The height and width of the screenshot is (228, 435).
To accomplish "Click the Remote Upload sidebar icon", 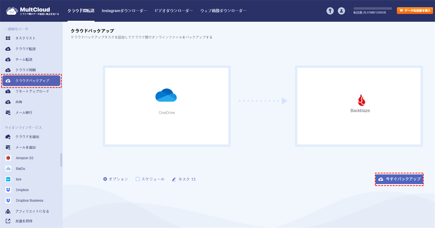I will [x=8, y=91].
